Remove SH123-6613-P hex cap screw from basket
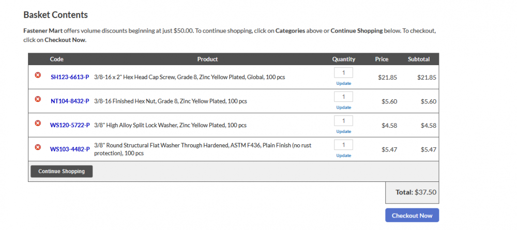The height and width of the screenshot is (230, 517). tap(38, 75)
